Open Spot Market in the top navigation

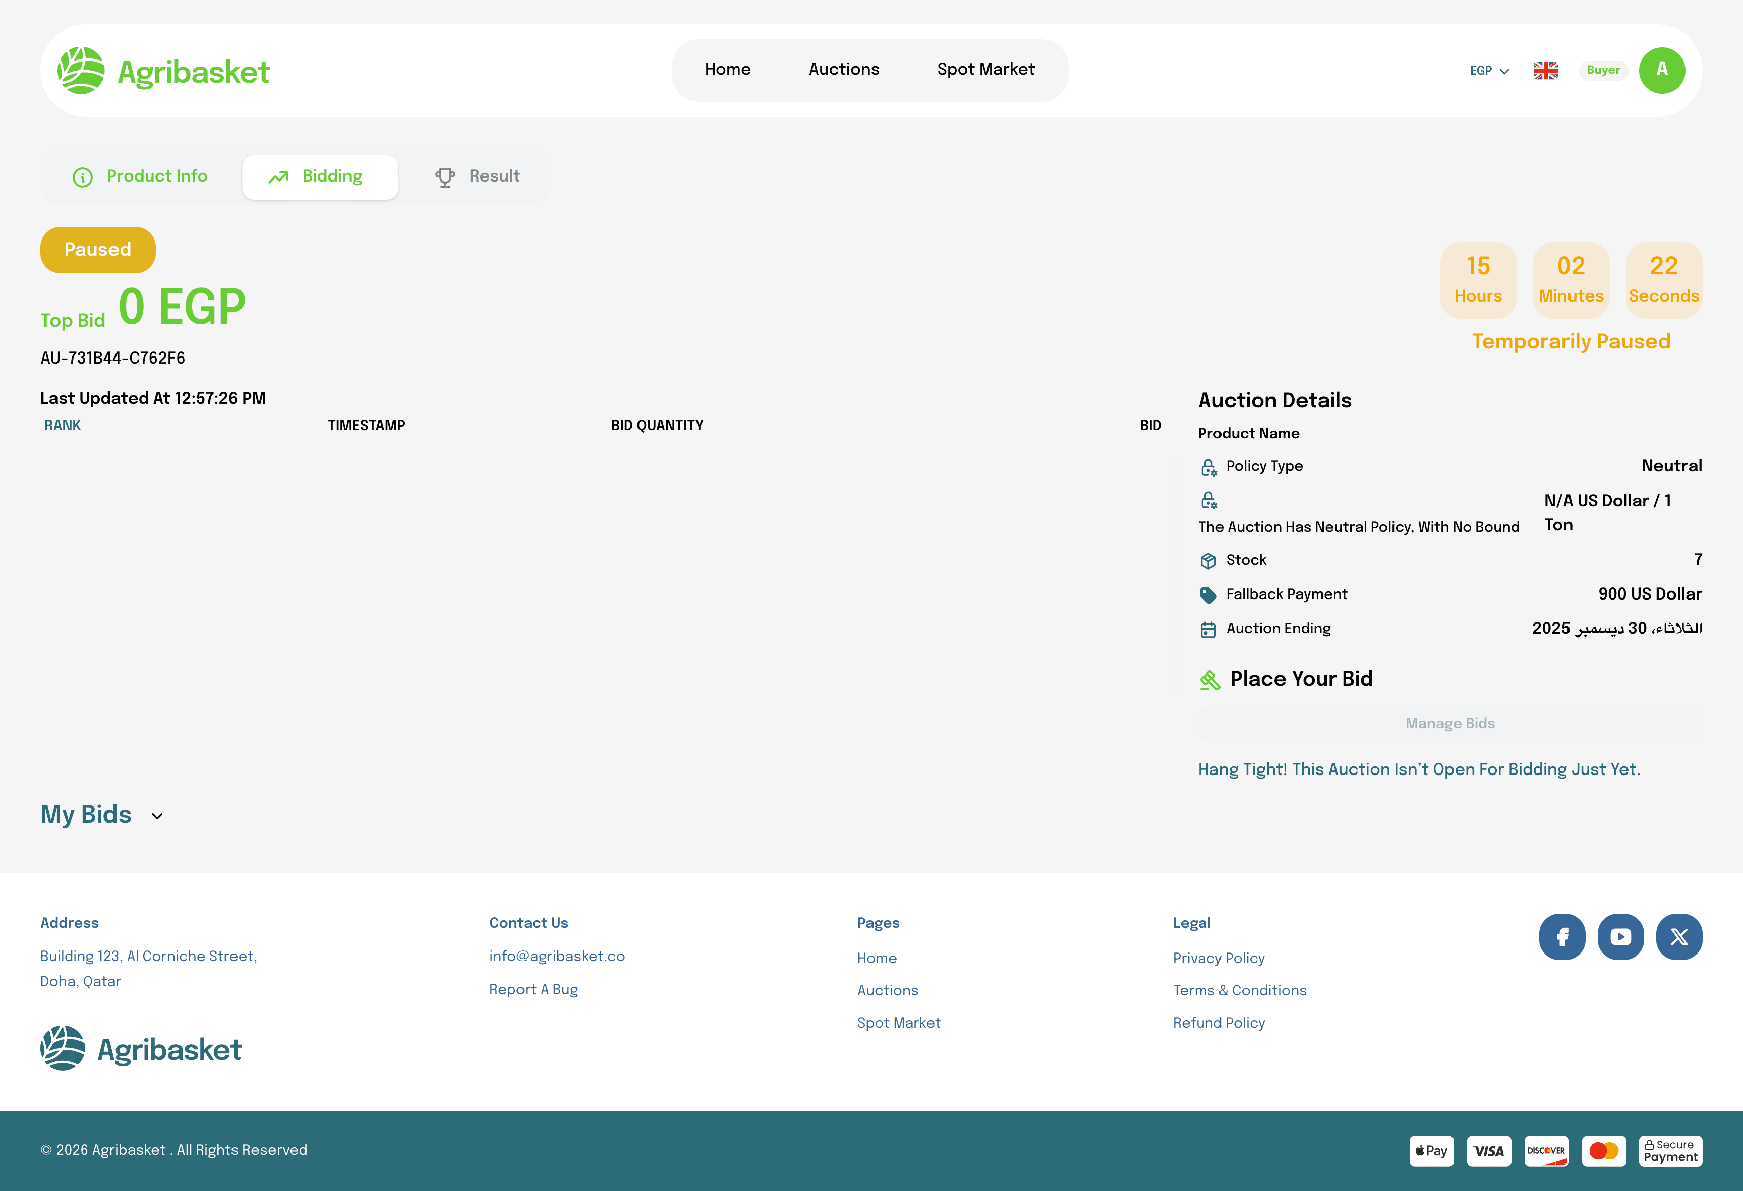point(985,69)
